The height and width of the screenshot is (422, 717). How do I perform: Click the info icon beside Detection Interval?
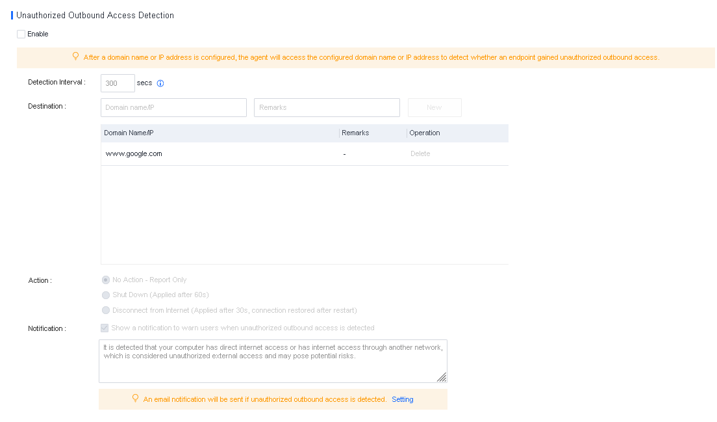[160, 83]
